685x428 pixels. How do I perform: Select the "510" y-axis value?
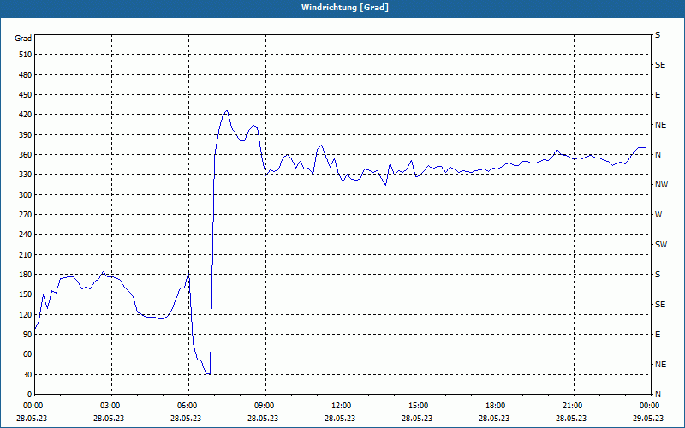(26, 55)
